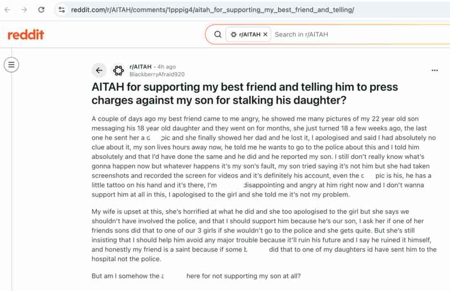Viewport: 450px width, 291px height.
Task: Click the r/AITAH community avatar
Action: pyautogui.click(x=118, y=71)
